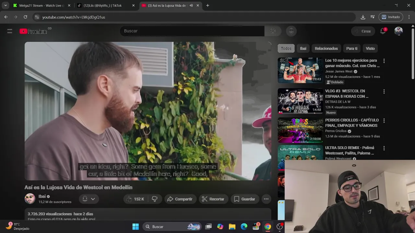Go back with browser back arrow
The image size is (415, 233).
6,17
